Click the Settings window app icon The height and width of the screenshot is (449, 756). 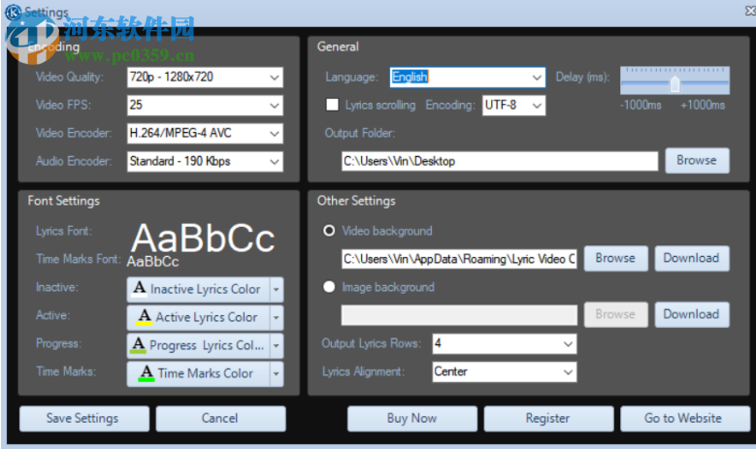click(13, 12)
